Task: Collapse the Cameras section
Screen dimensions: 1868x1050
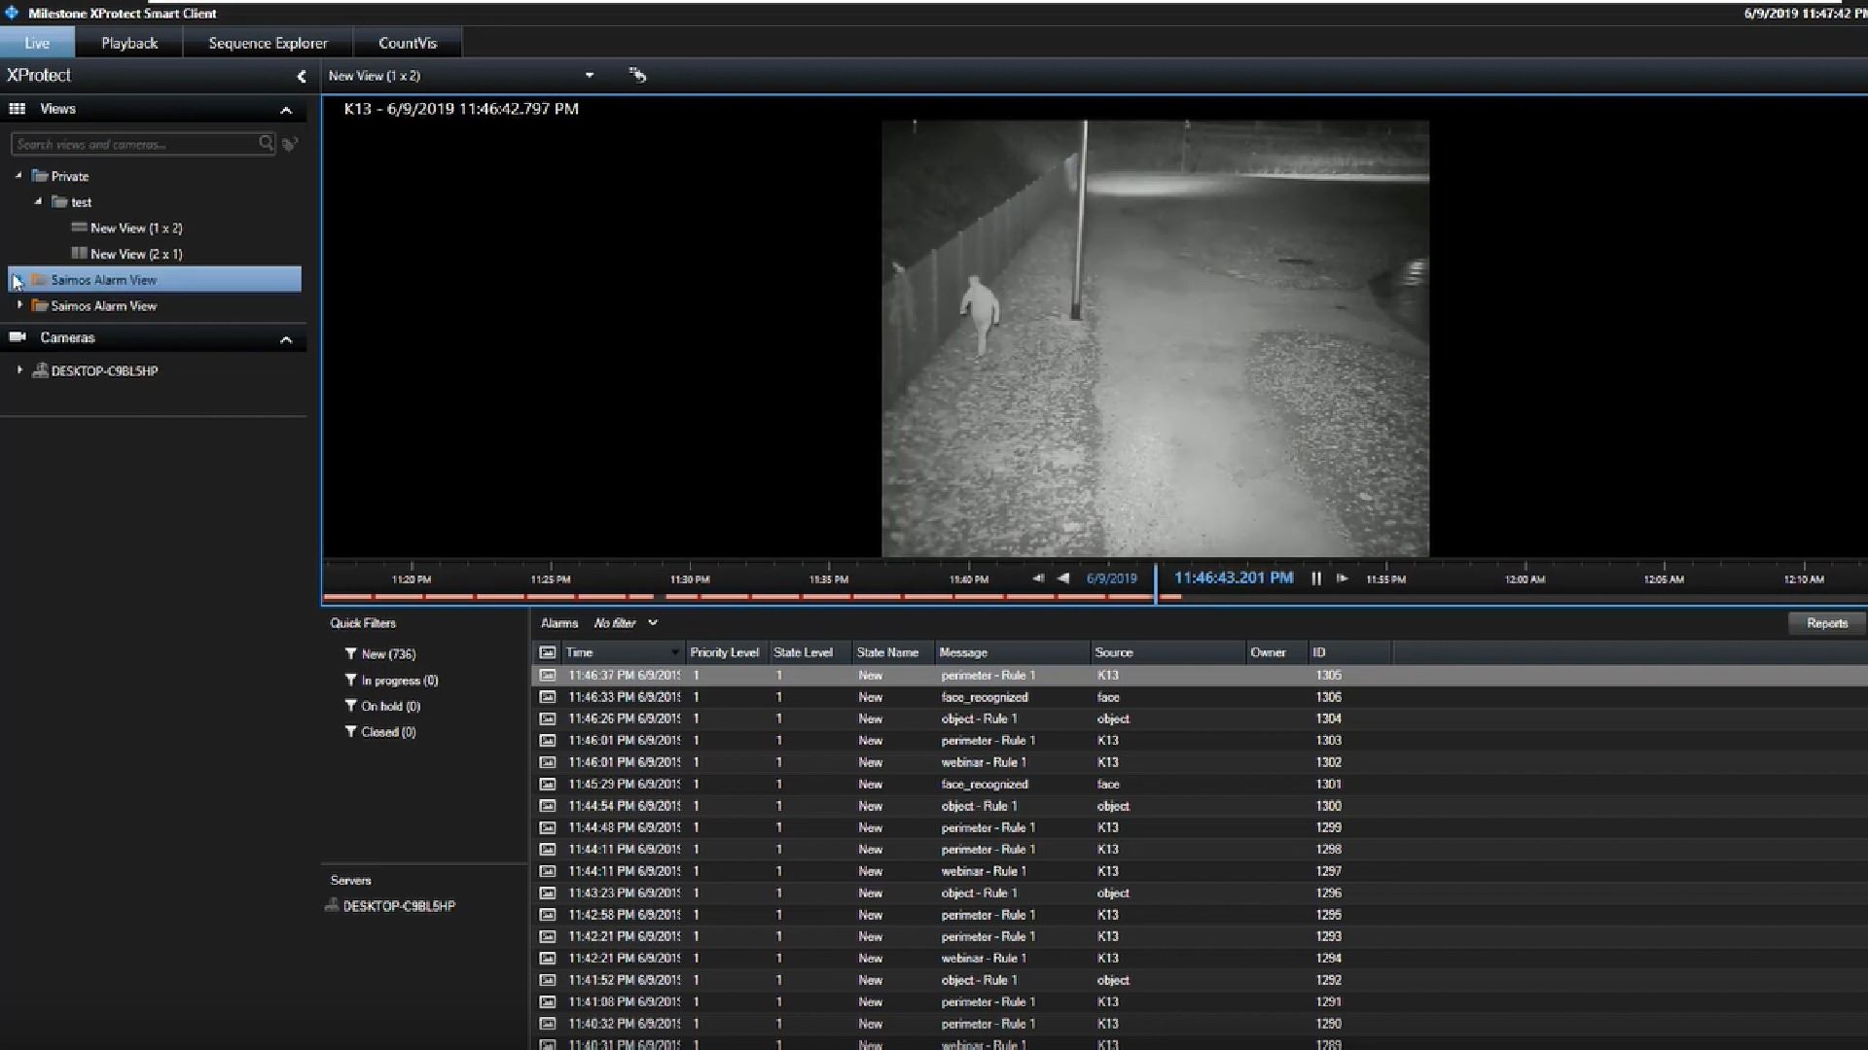Action: 286,339
